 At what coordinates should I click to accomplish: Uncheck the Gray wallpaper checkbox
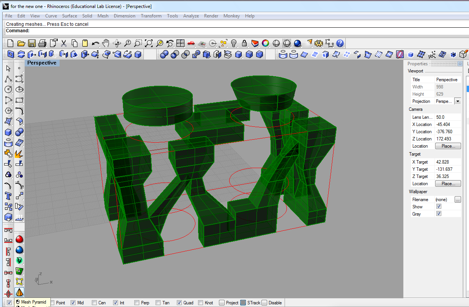[439, 214]
